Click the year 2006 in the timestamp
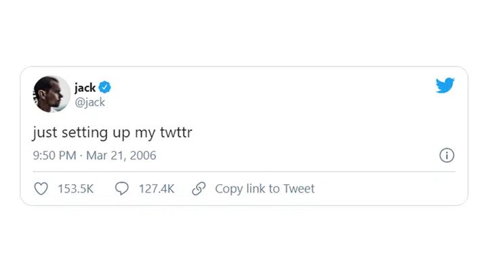 point(143,156)
